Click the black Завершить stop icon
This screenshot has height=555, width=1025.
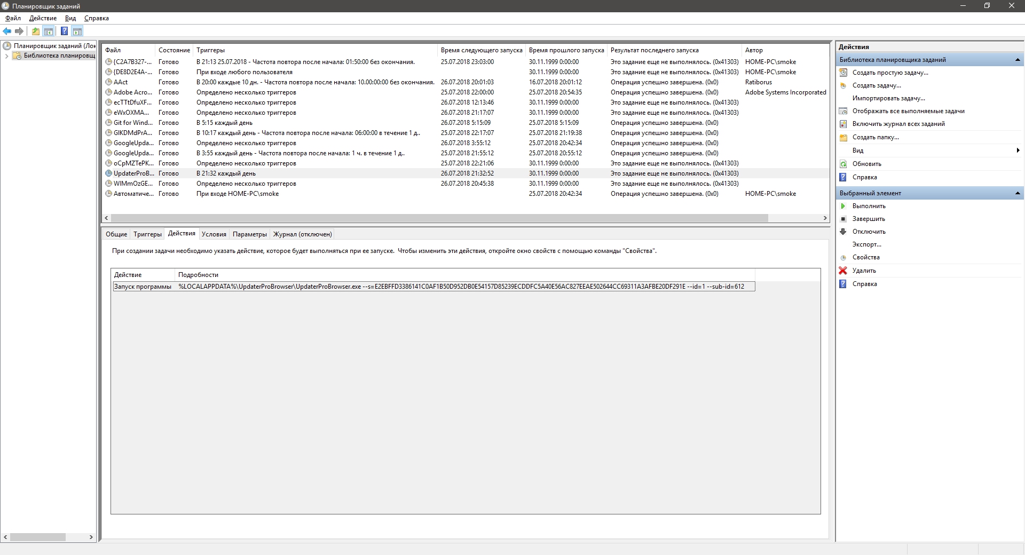coord(843,219)
